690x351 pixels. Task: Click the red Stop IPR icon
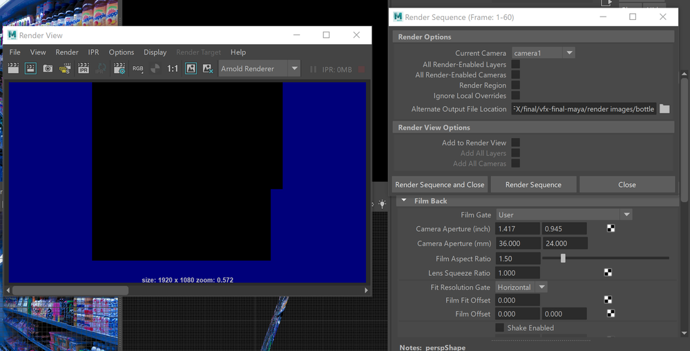click(x=361, y=69)
